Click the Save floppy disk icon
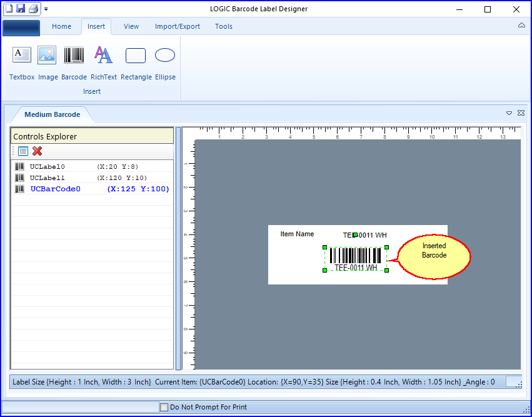Image resolution: width=532 pixels, height=417 pixels. (21, 9)
